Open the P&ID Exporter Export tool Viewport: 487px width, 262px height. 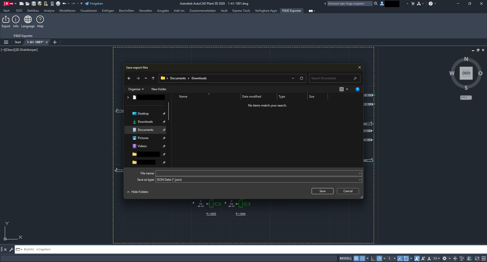tap(6, 22)
